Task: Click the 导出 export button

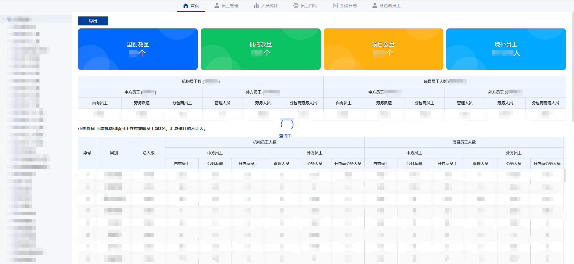Action: pos(93,21)
